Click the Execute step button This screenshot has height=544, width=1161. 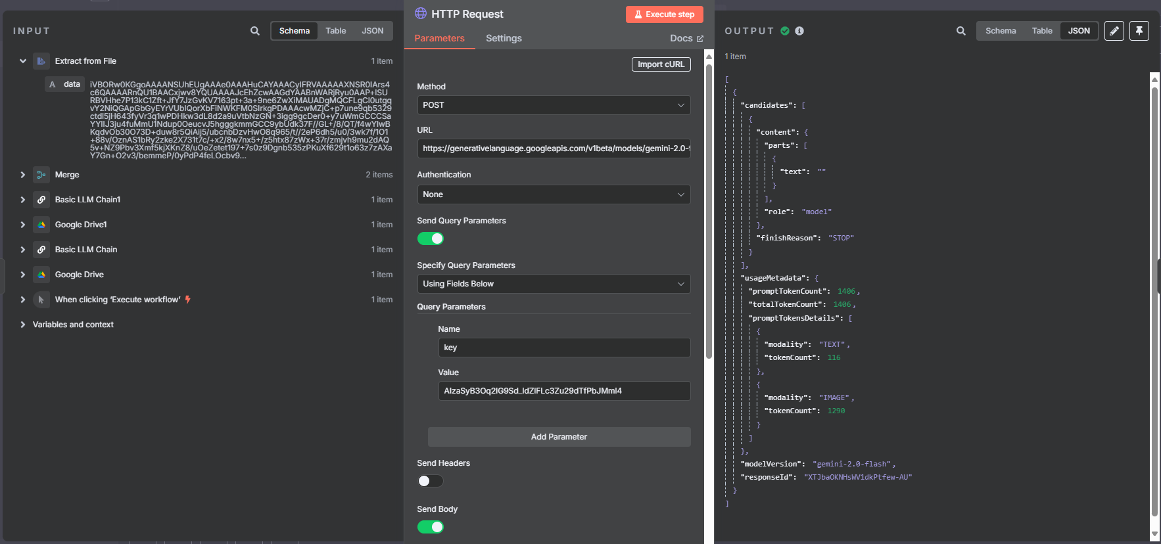664,14
